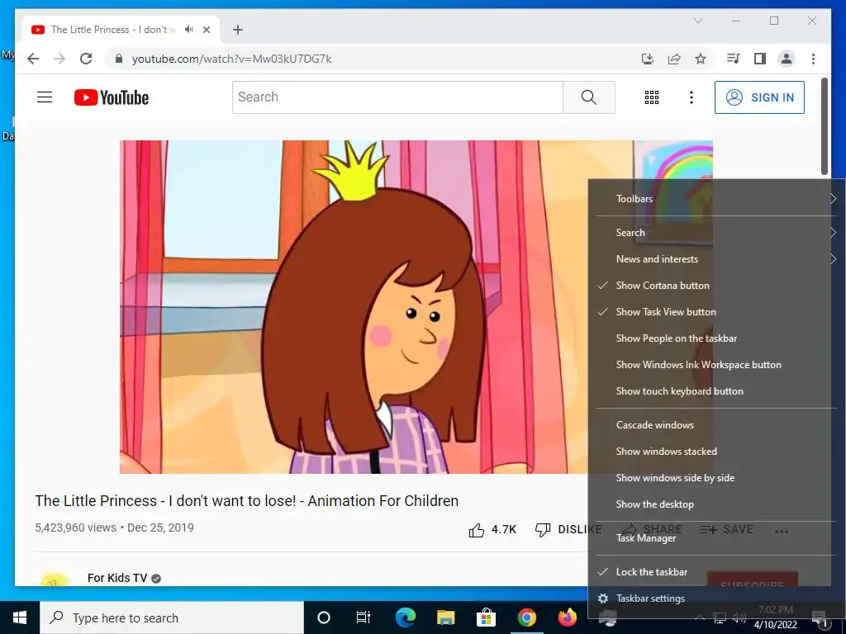This screenshot has width=846, height=634.
Task: Open For Kids TV channel link
Action: click(117, 578)
